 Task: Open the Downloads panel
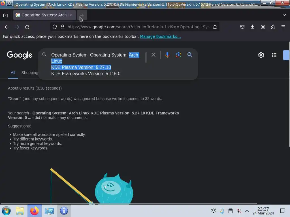pos(252,27)
